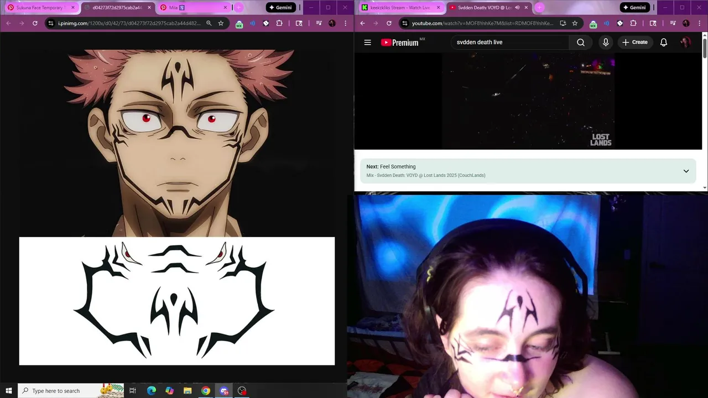
Task: Click YouTube search magnifier button
Action: click(580, 42)
